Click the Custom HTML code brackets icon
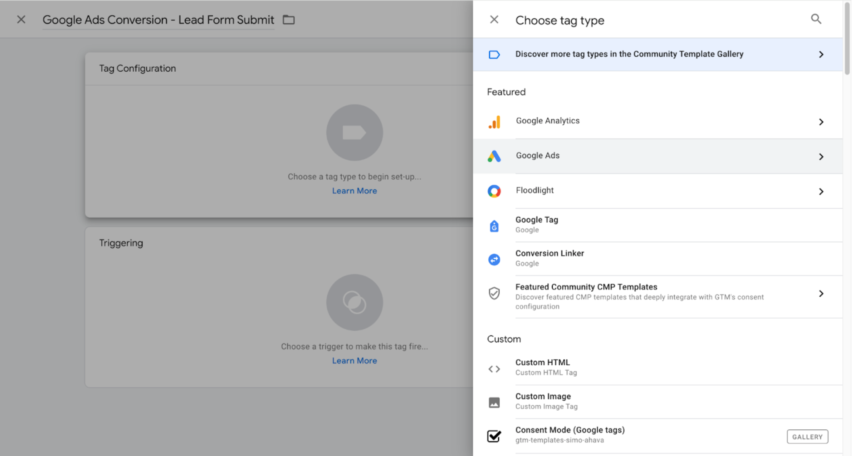 click(x=494, y=369)
